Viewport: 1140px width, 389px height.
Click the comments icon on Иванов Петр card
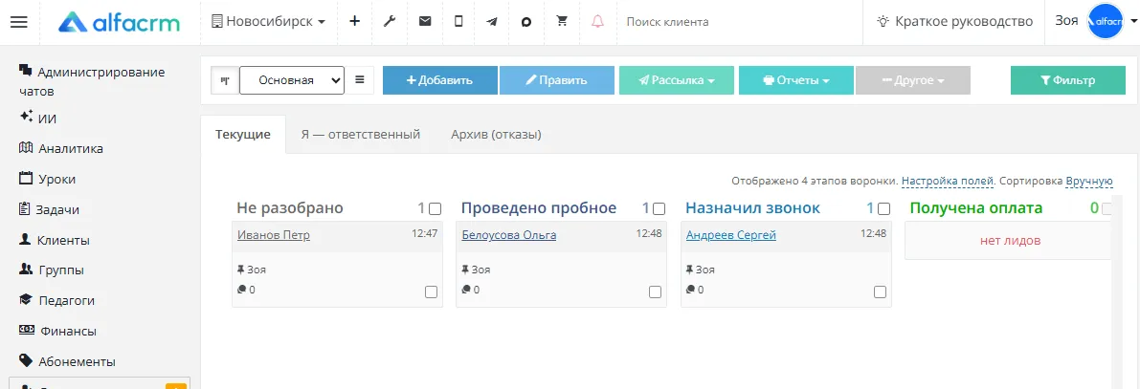(x=242, y=289)
